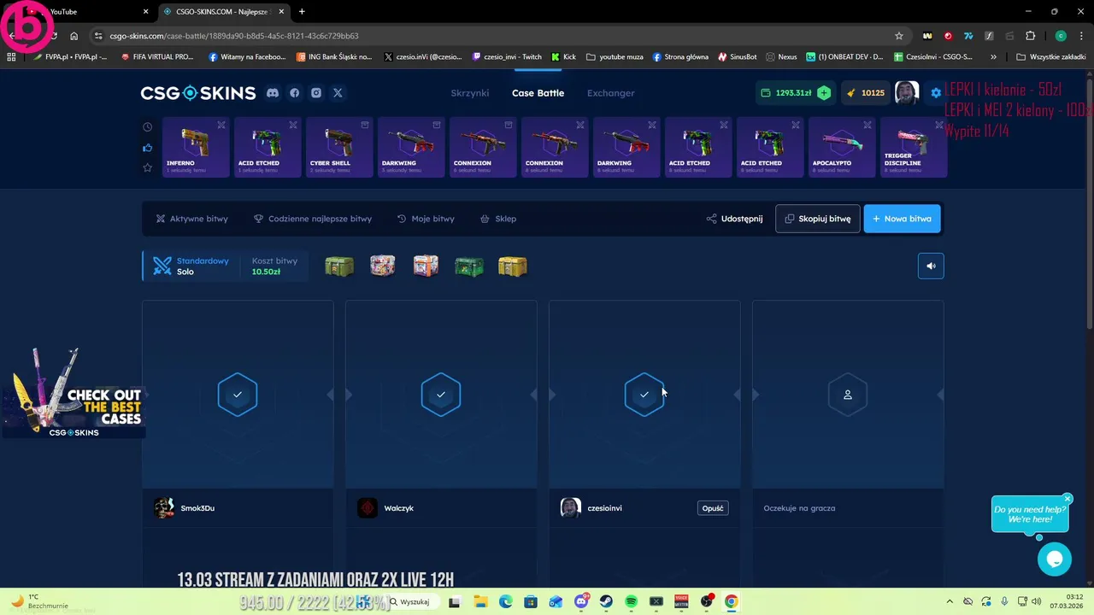Viewport: 1094px width, 615px height.
Task: Open the Discord link icon in header
Action: 273,93
